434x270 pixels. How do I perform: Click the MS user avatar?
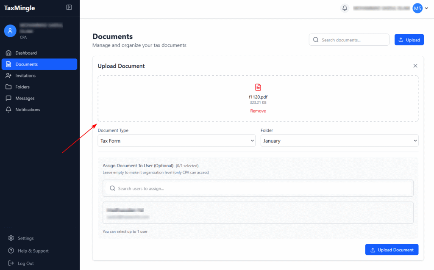(x=417, y=8)
